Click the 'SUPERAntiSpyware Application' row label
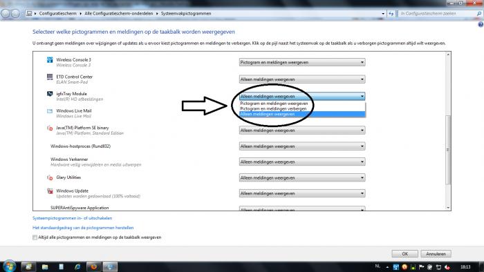The width and height of the screenshot is (484, 272). (x=80, y=208)
